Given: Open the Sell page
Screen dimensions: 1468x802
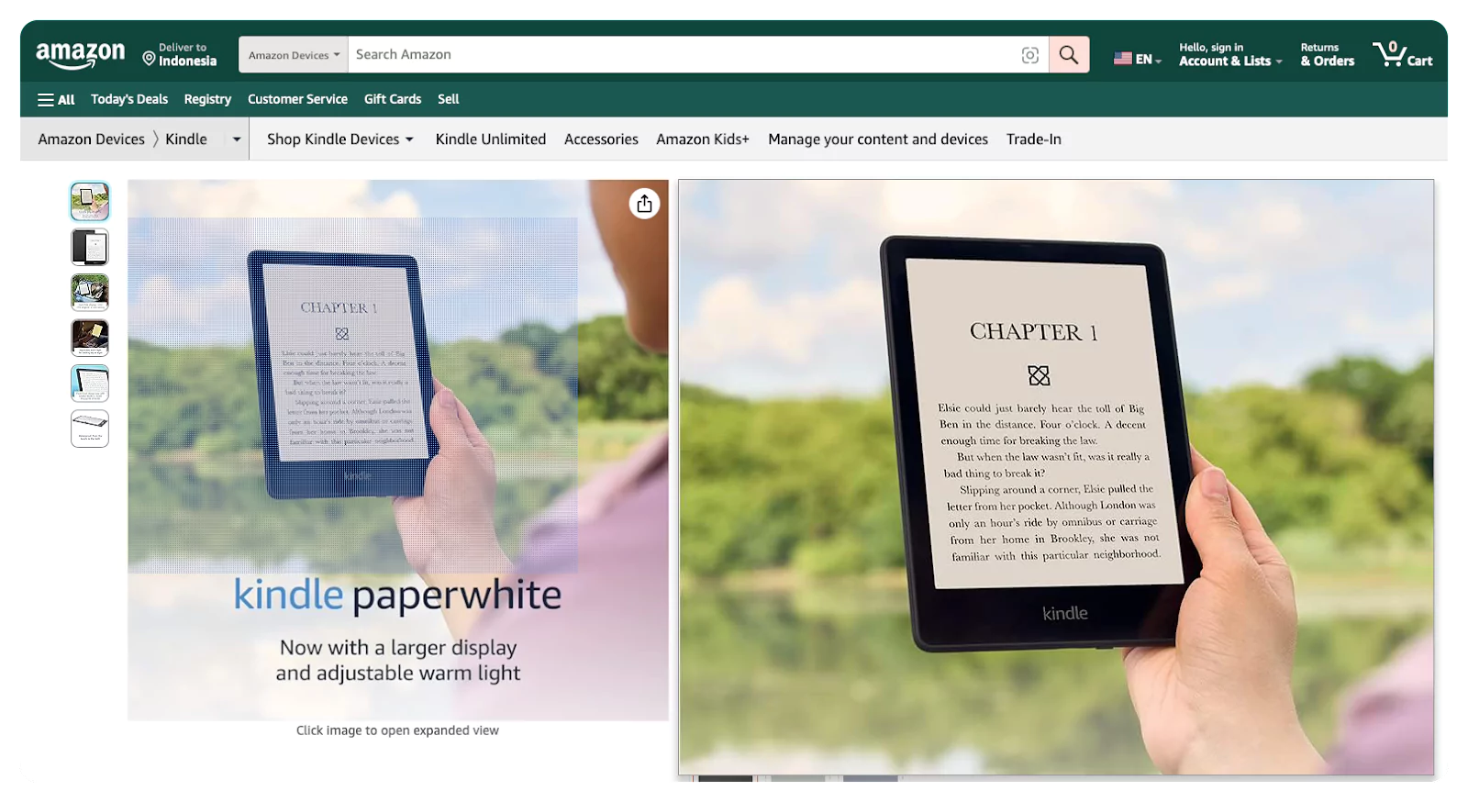Looking at the screenshot, I should pyautogui.click(x=448, y=99).
